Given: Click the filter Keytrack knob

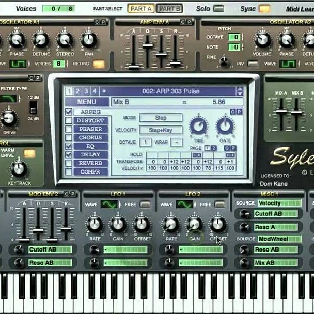Looking at the screenshot, I should [x=19, y=169].
